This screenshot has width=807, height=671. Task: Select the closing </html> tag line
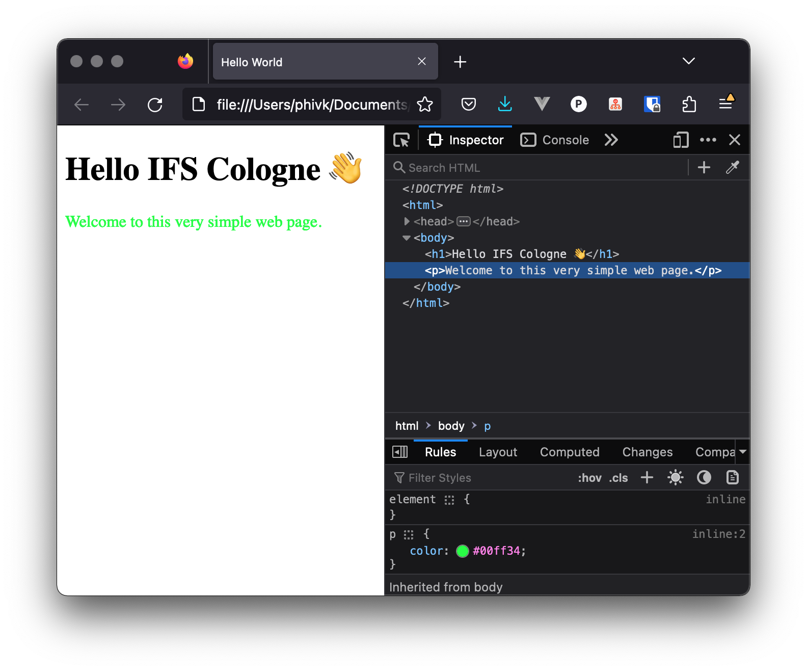(426, 303)
